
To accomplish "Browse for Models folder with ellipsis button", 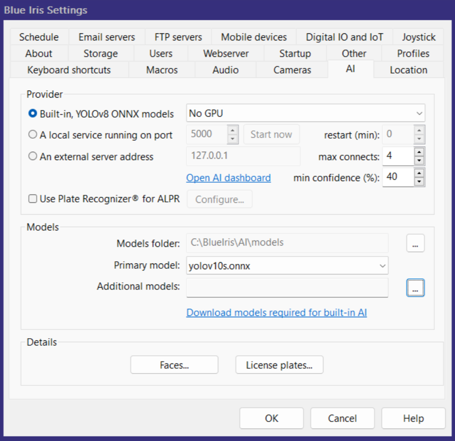I will coord(415,243).
